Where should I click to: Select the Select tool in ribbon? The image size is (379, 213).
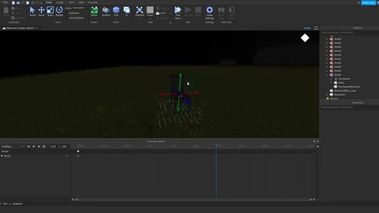[32, 11]
